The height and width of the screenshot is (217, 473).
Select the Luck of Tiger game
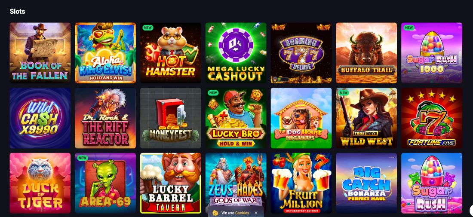[x=40, y=183]
